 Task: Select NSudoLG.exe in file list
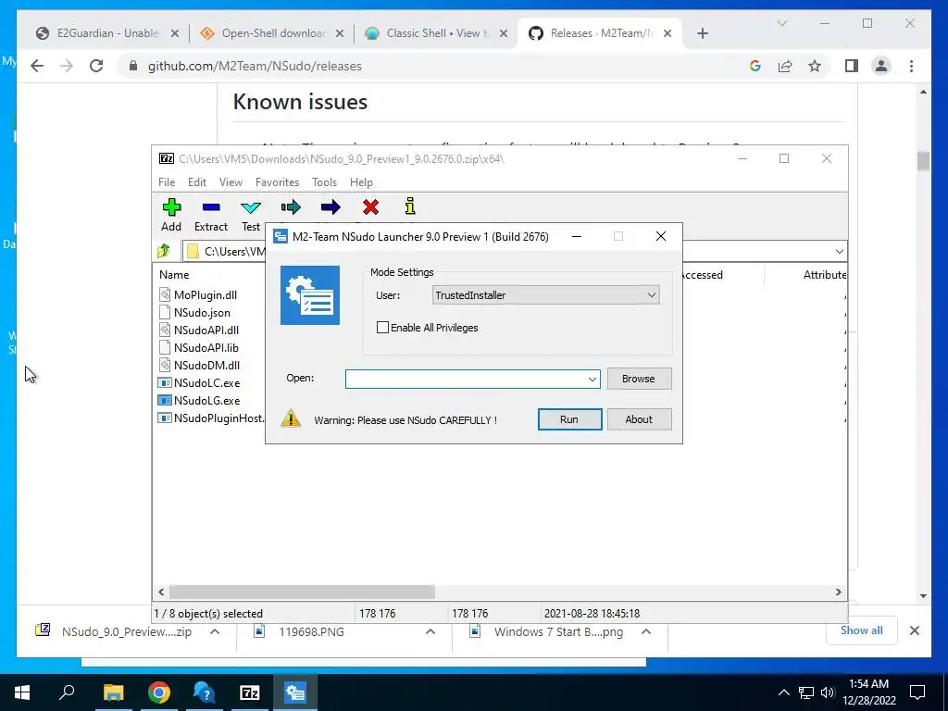coord(206,400)
